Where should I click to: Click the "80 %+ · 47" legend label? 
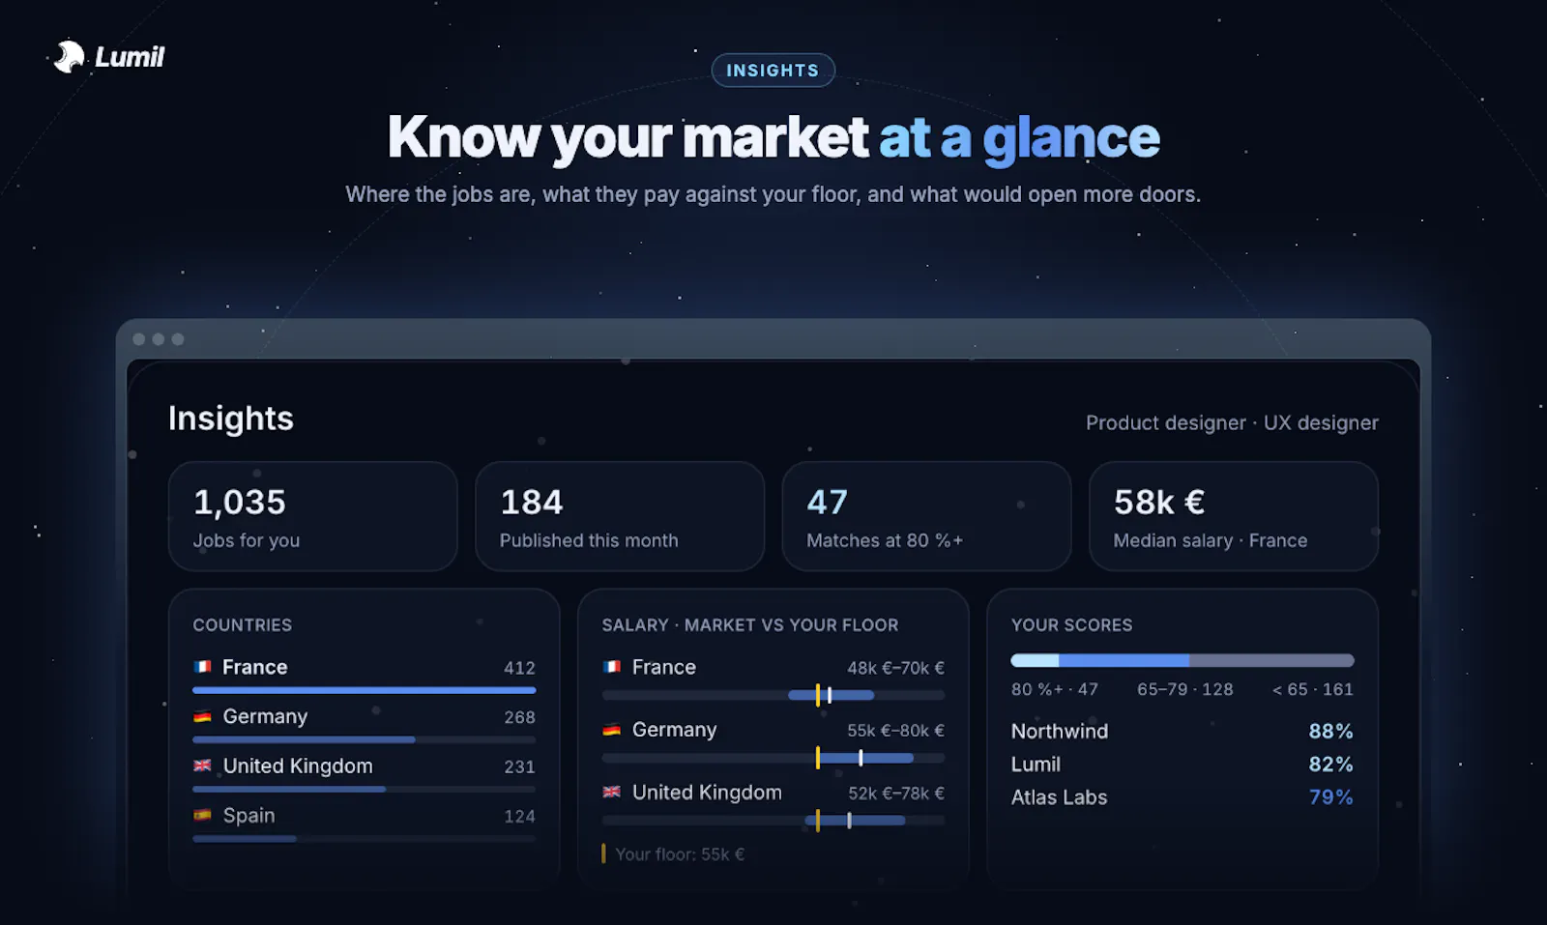(1055, 689)
